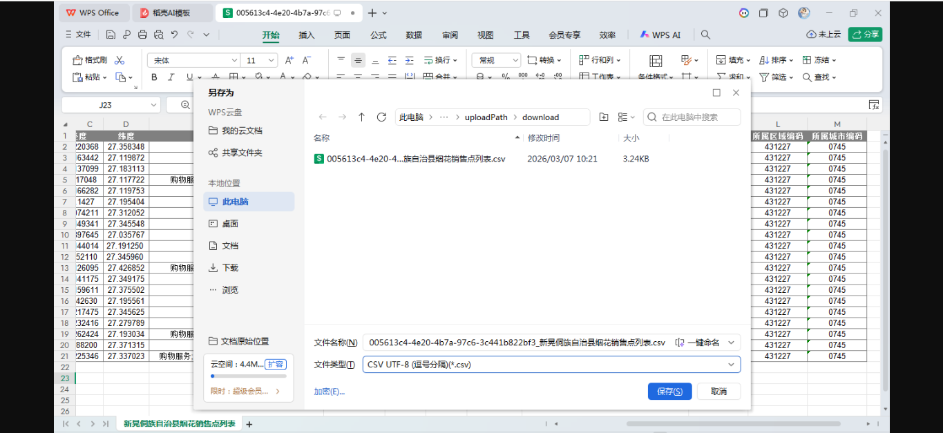Select 文档 location in sidebar

(224, 246)
